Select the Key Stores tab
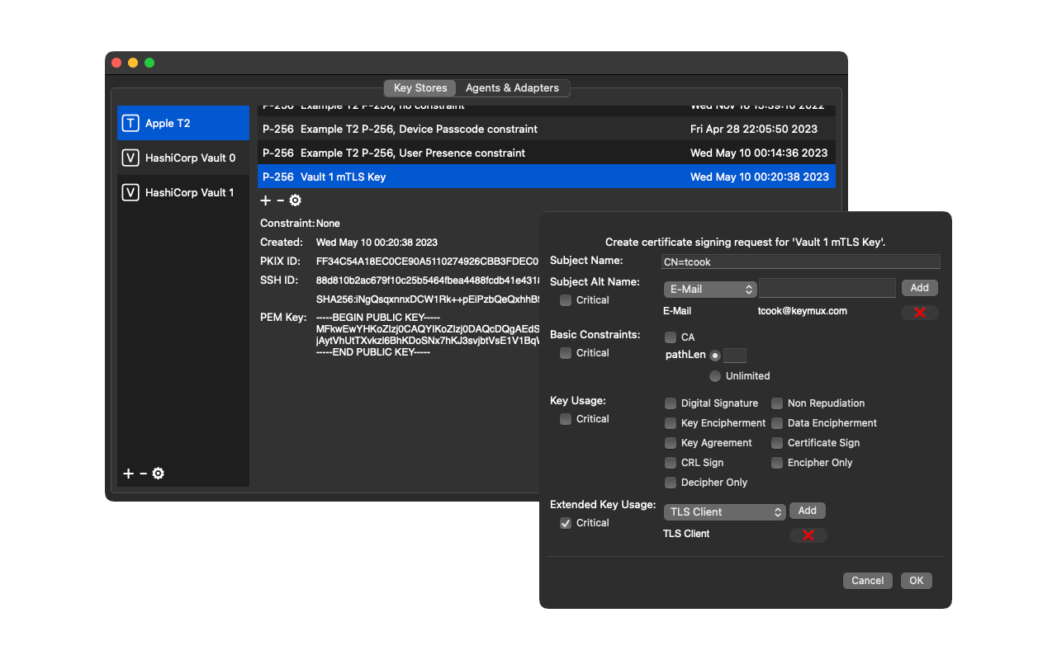1057x660 pixels. (419, 88)
